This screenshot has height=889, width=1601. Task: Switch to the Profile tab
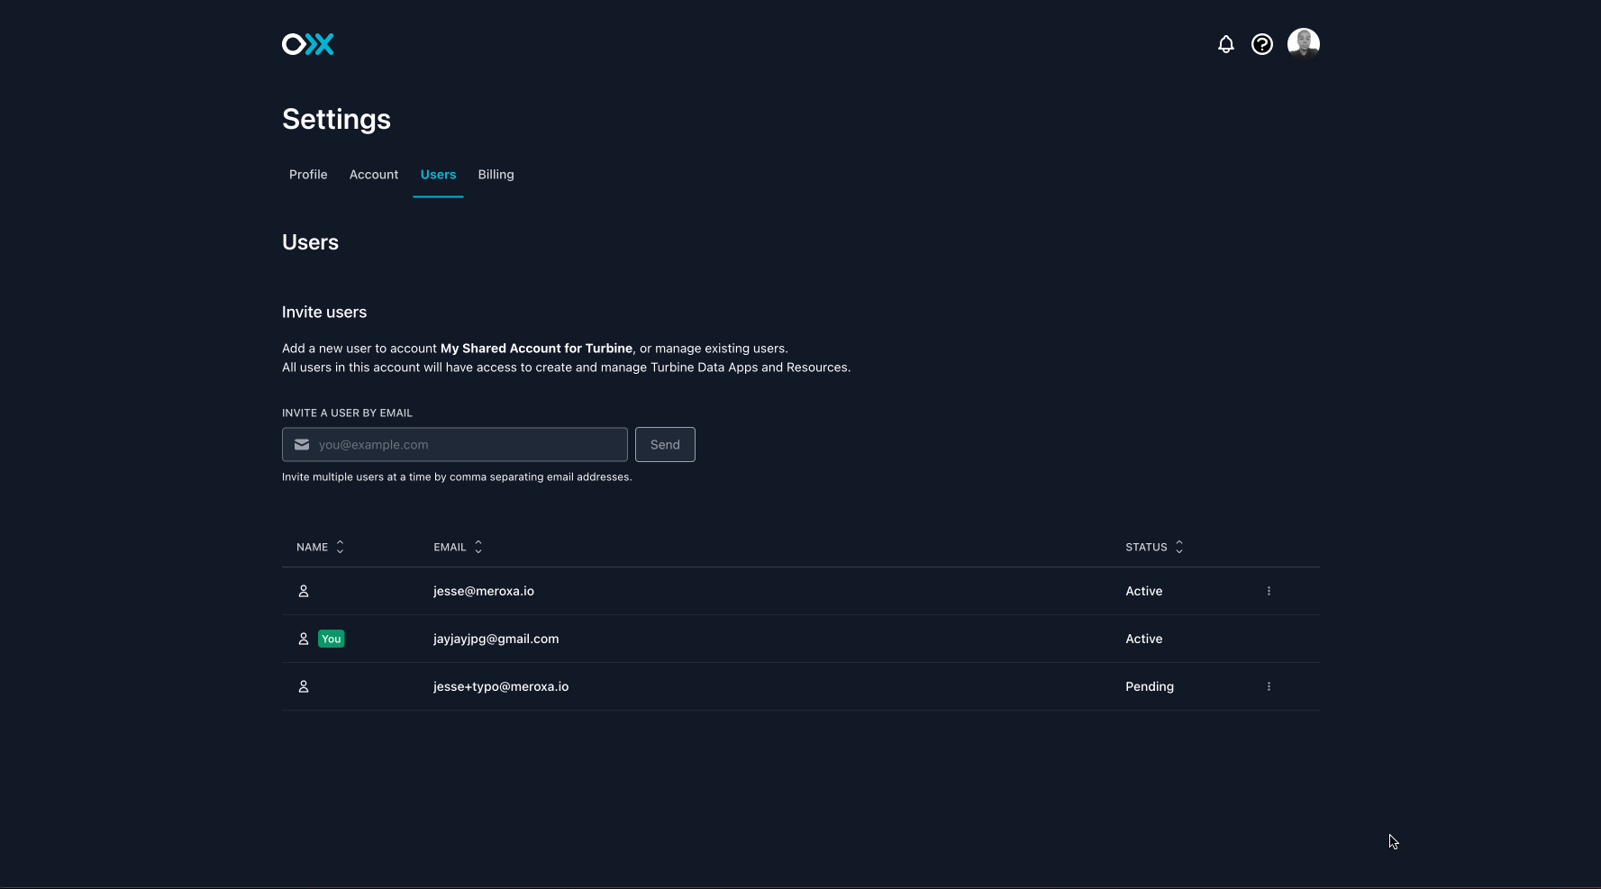(x=308, y=175)
